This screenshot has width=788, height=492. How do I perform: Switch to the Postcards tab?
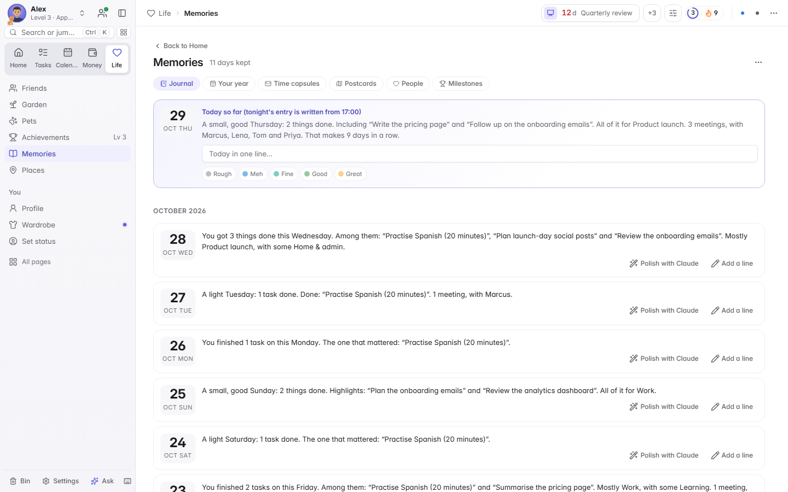coord(356,84)
